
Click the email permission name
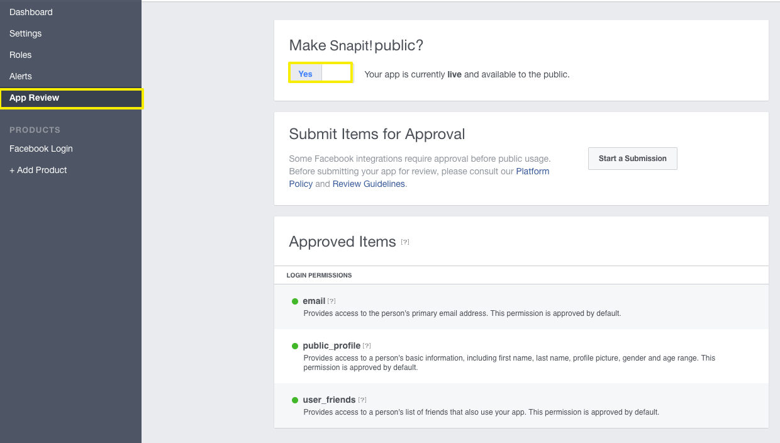click(314, 301)
